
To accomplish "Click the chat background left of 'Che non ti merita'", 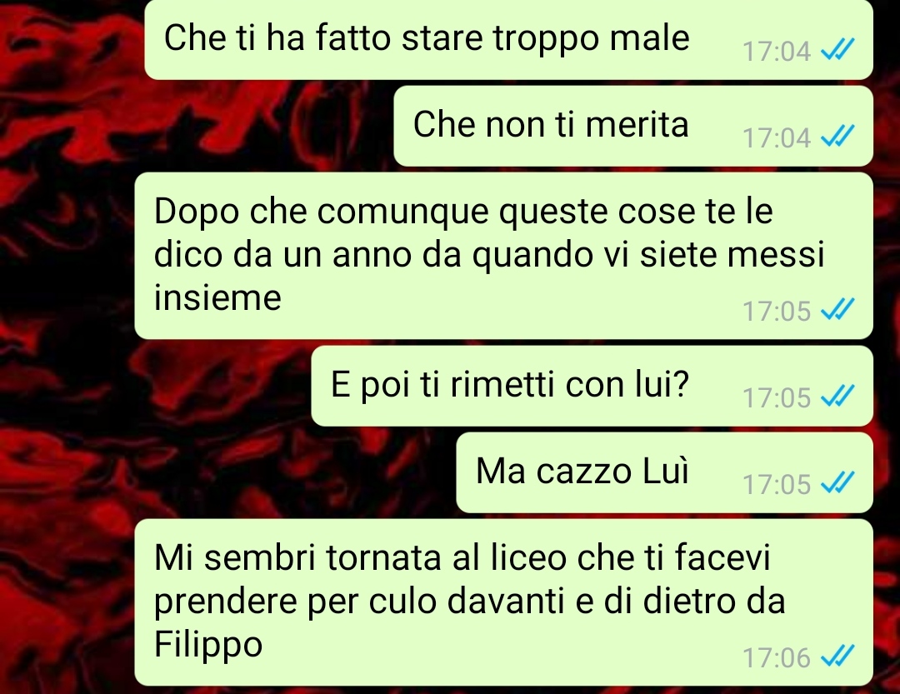I will 197,127.
